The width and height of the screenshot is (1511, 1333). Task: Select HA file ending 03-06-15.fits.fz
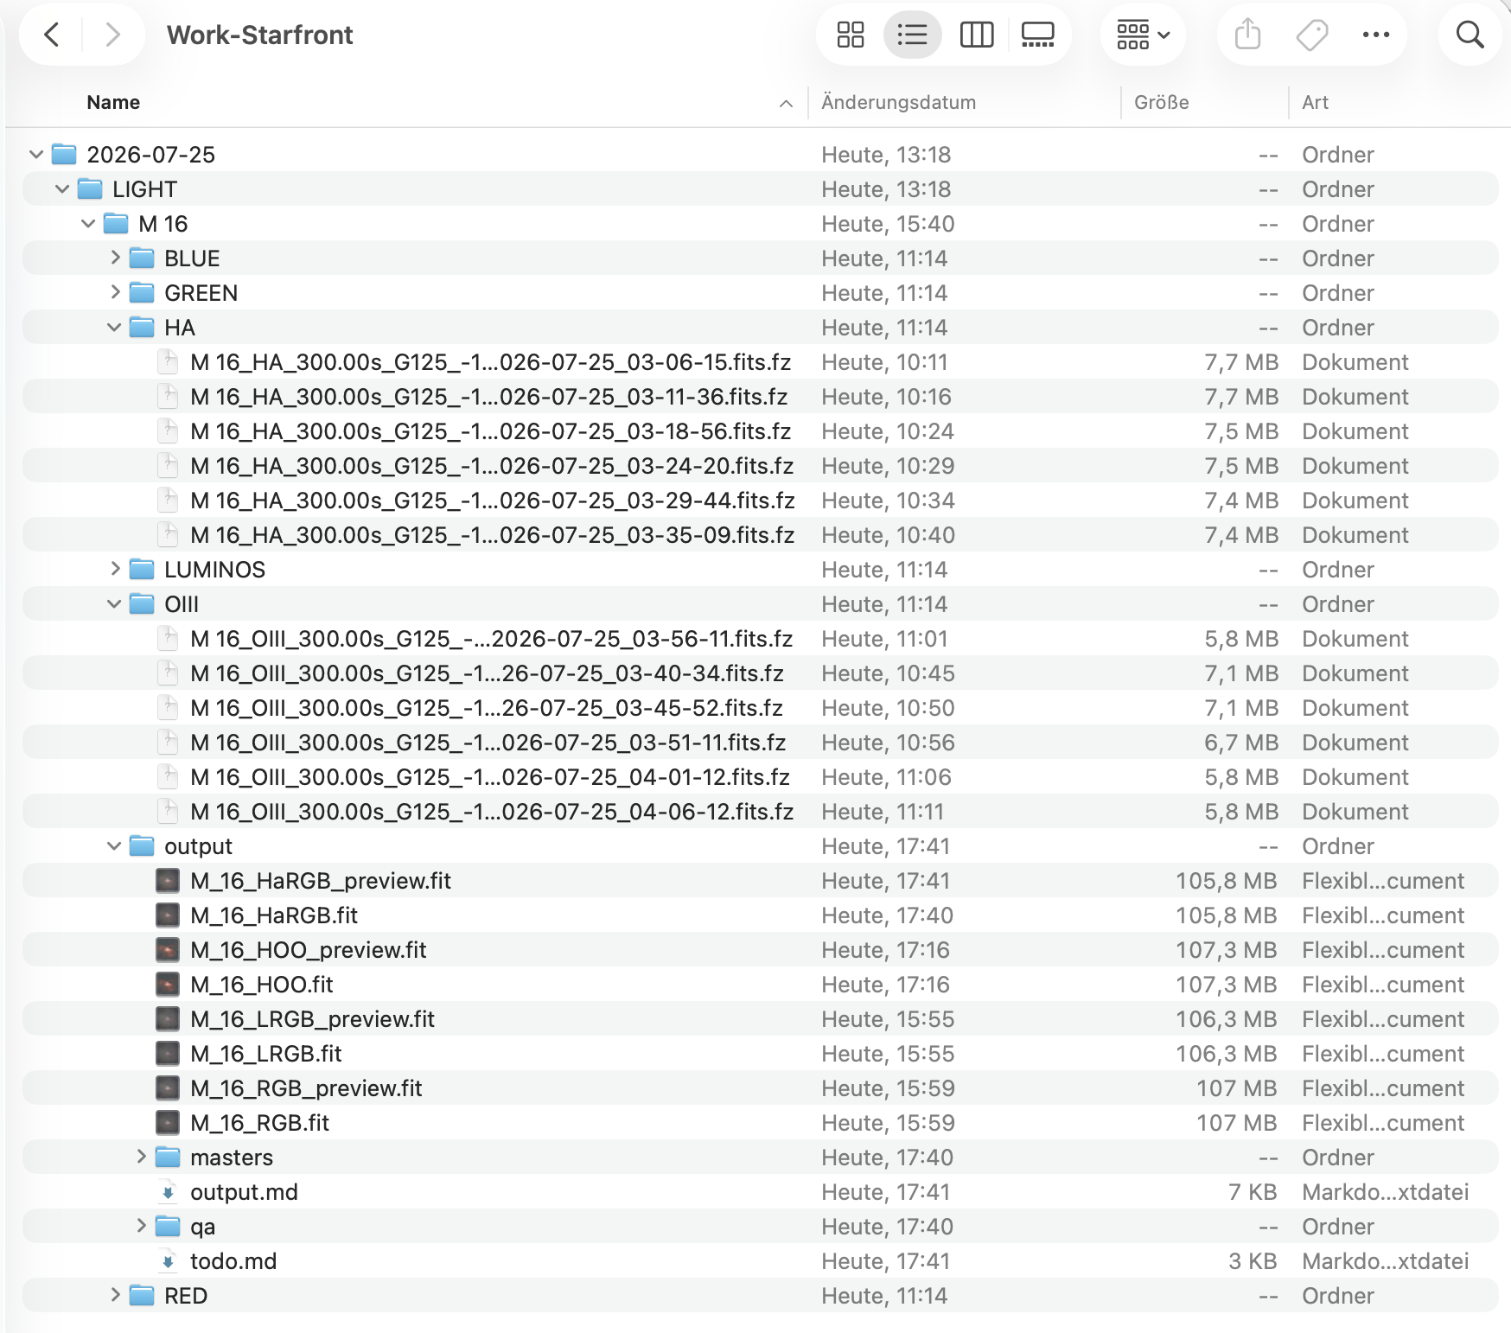pos(490,362)
